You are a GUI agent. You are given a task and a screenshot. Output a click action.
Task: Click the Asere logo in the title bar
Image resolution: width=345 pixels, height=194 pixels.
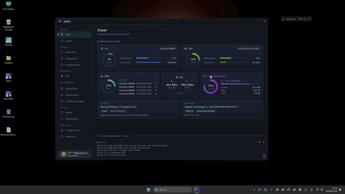click(x=60, y=22)
